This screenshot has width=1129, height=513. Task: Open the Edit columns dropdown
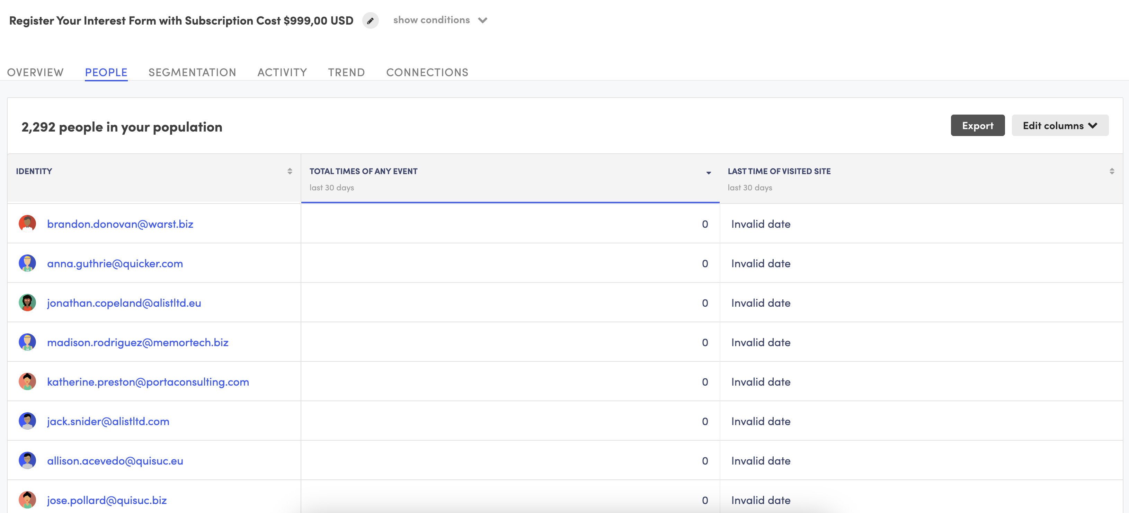[1060, 125]
